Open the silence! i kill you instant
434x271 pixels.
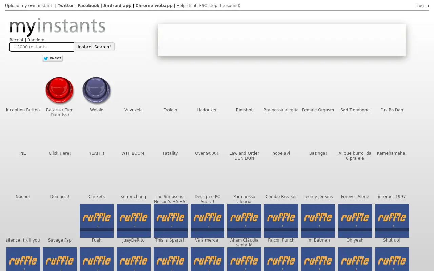[23, 240]
